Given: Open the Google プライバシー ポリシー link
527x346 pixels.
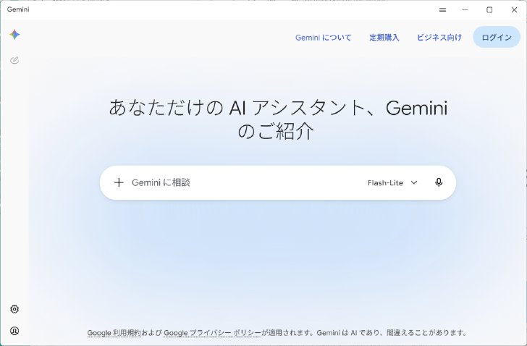Looking at the screenshot, I should 212,332.
